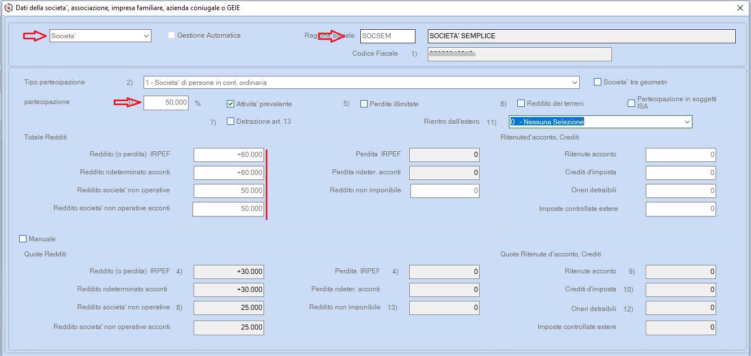The image size is (751, 356).
Task: Tick the Manuale checkbox
Action: click(23, 239)
